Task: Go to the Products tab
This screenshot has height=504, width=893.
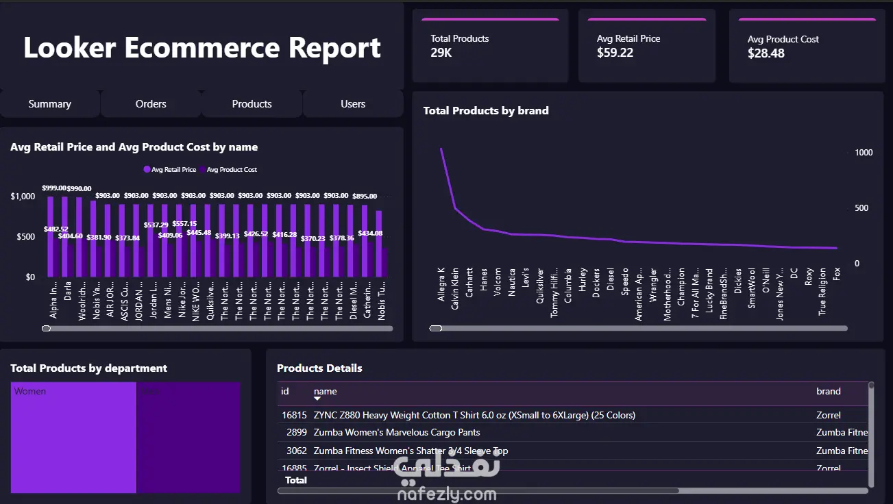Action: [x=252, y=104]
